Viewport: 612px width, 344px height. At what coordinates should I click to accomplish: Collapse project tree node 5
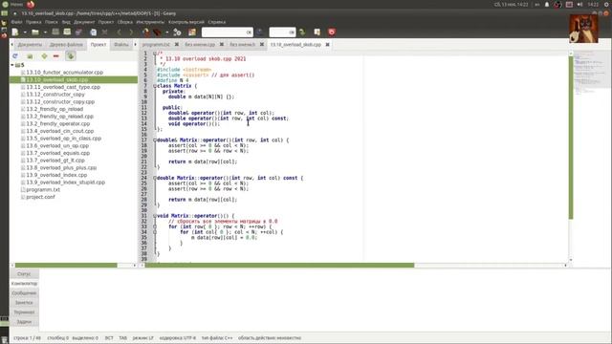12,65
